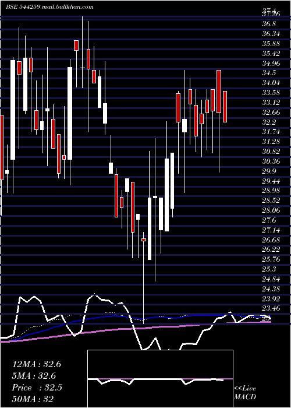Viewport: 291px width, 408px height.
Task: Click the 12MA : 32.6 label
Action: point(37,364)
